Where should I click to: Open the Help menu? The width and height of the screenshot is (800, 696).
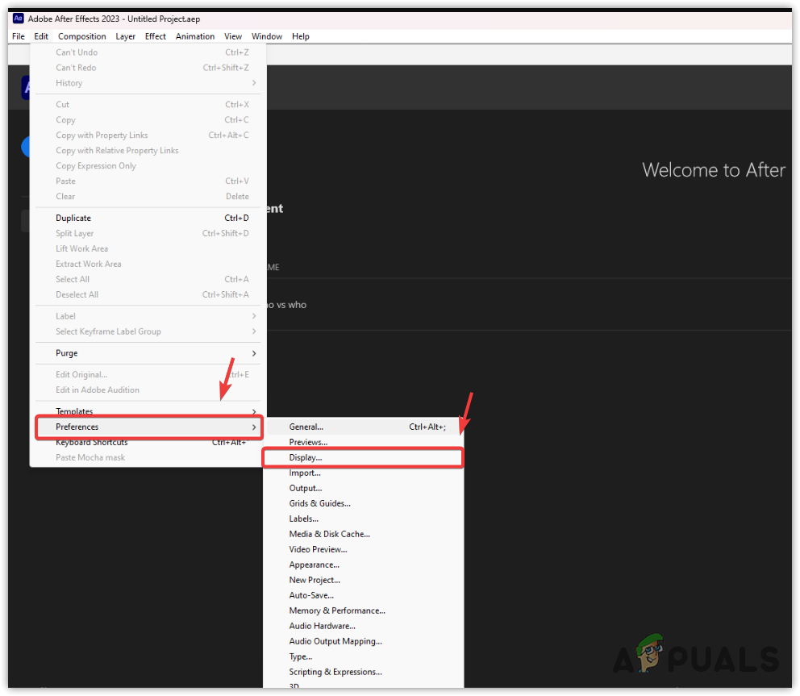[301, 36]
